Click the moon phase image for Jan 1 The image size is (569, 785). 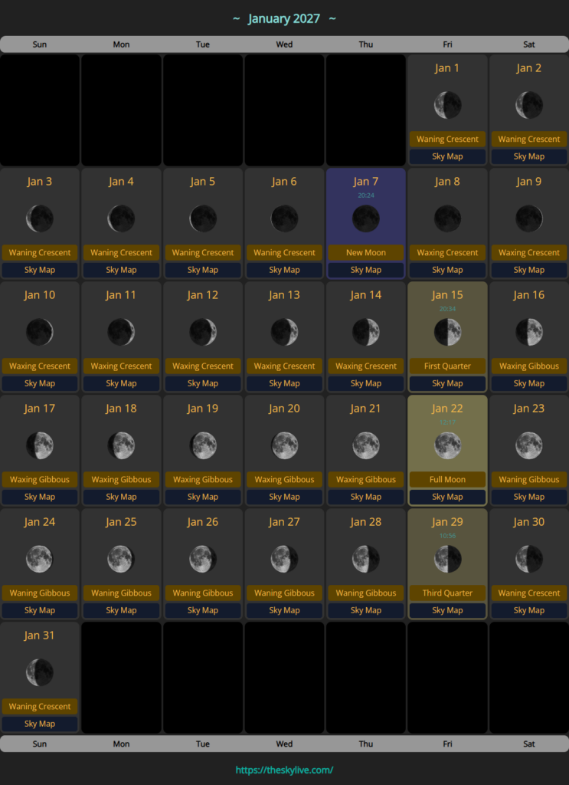pos(447,105)
